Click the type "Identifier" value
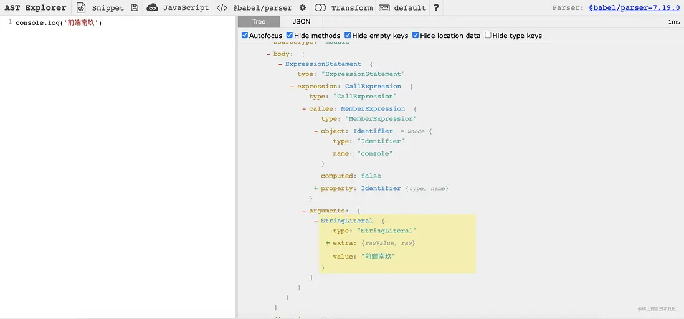 tap(381, 141)
